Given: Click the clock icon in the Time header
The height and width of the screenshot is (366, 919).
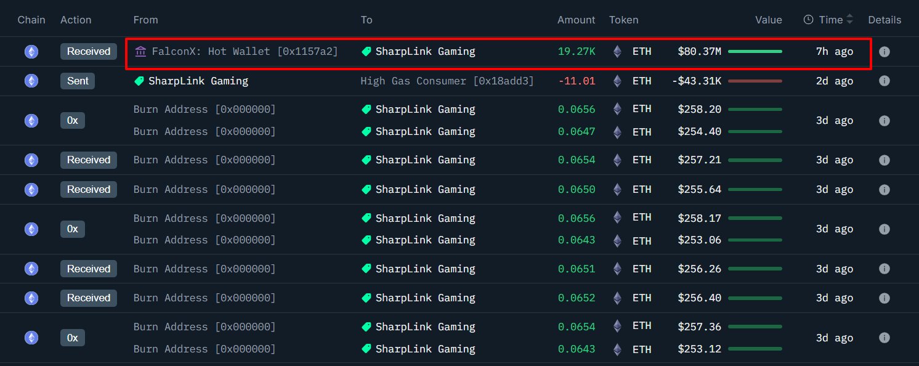Looking at the screenshot, I should tap(809, 20).
